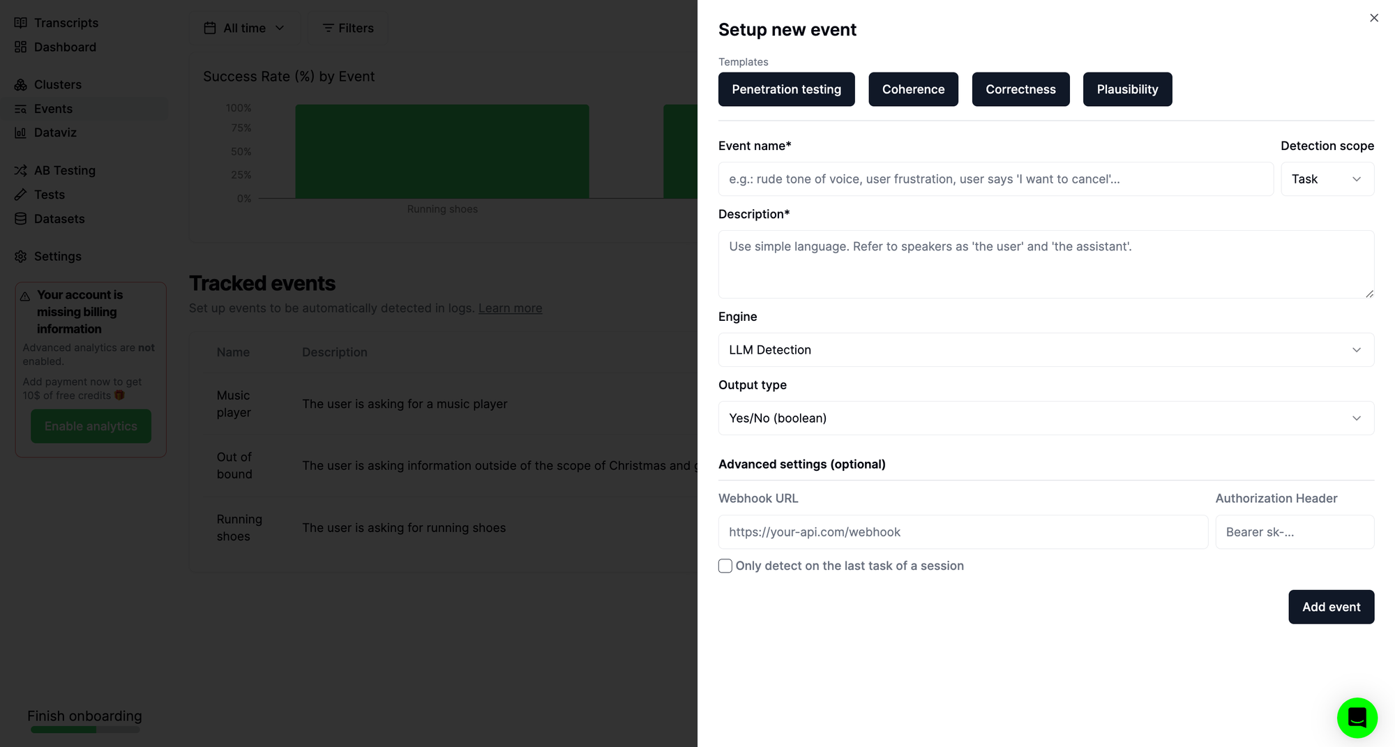Viewport: 1395px width, 747px height.
Task: Click the Tests pencil icon
Action: [x=21, y=195]
